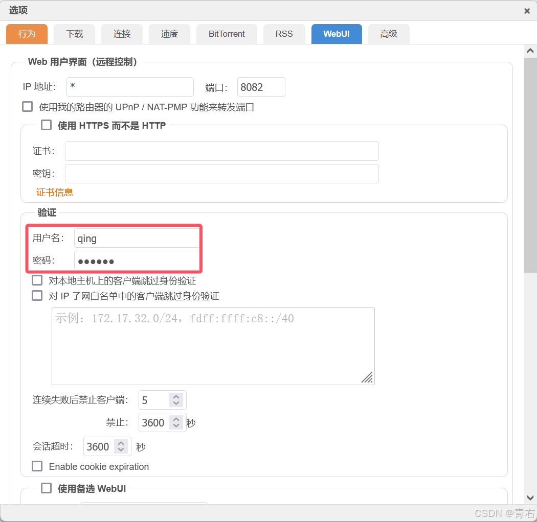Select the WebUI tab
The width and height of the screenshot is (537, 522).
point(337,34)
